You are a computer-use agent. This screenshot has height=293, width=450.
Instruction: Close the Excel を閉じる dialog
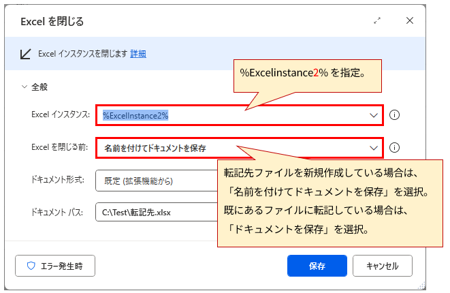coord(410,20)
